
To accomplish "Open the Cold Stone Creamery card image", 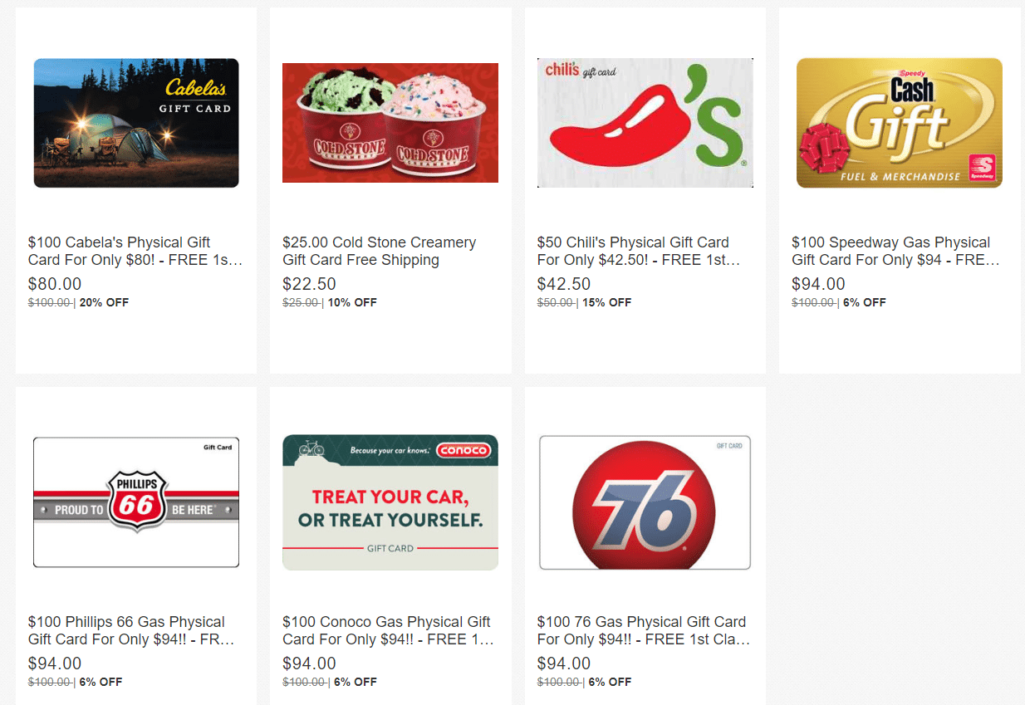I will (390, 123).
